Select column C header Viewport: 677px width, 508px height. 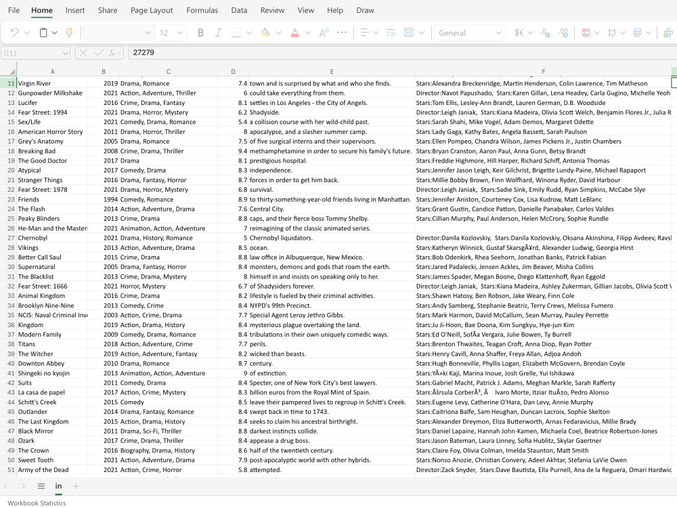point(169,71)
